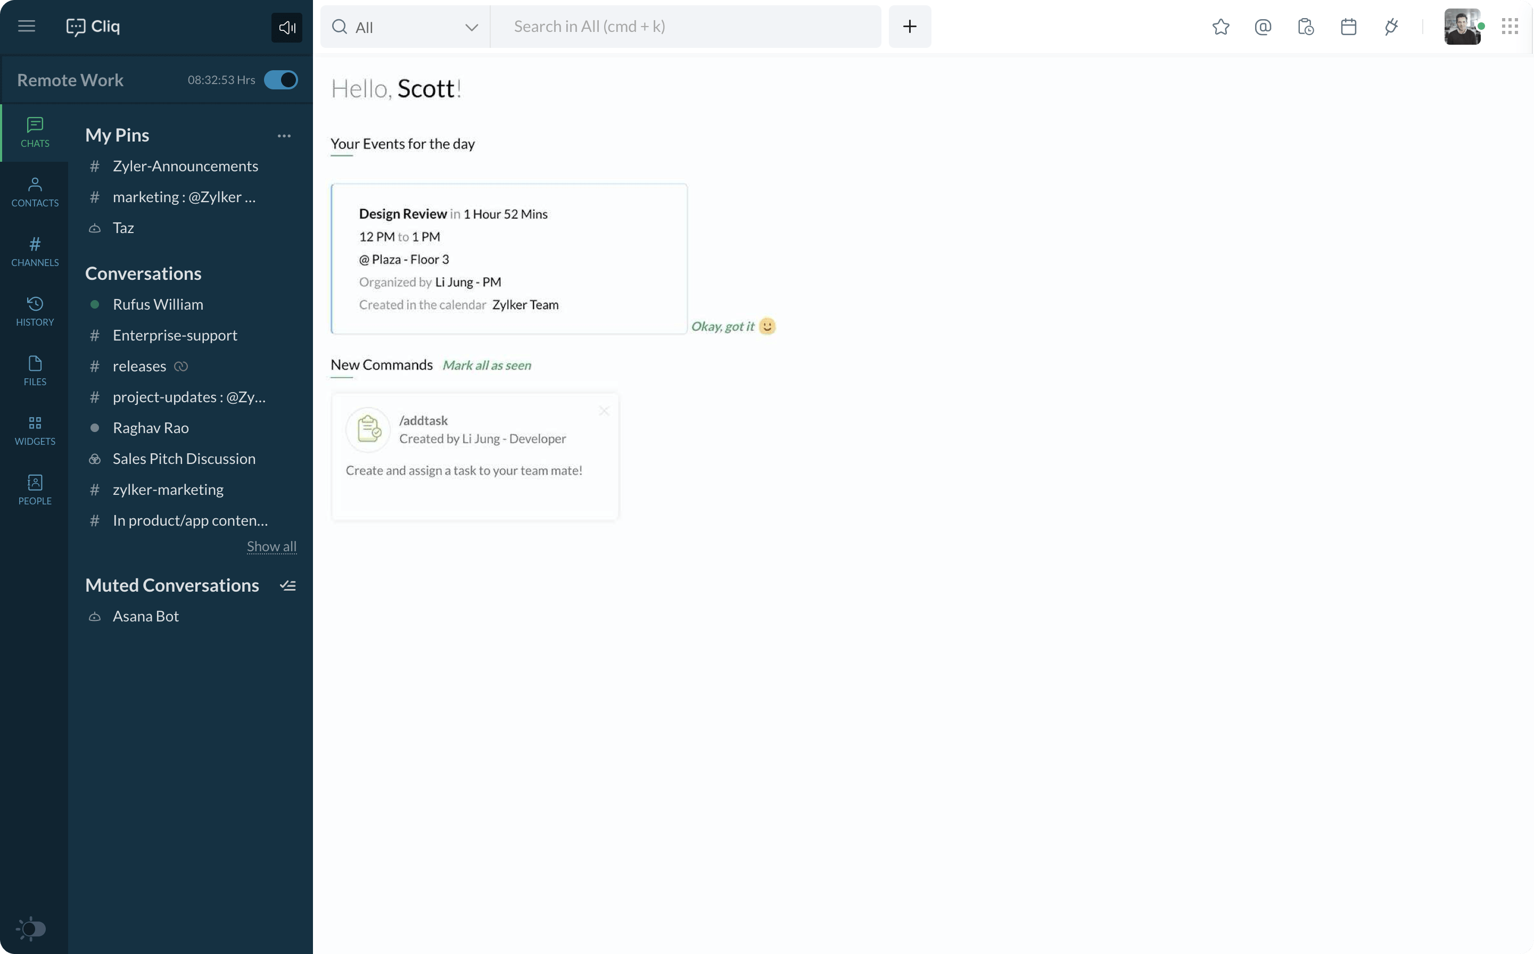Click the star/bookmark icon in toolbar

click(x=1220, y=27)
